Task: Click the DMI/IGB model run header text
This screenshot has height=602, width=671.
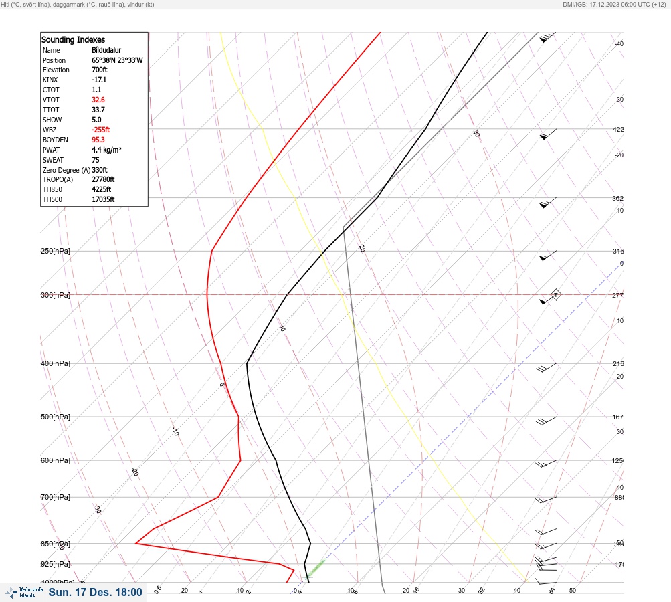Action: click(x=614, y=4)
